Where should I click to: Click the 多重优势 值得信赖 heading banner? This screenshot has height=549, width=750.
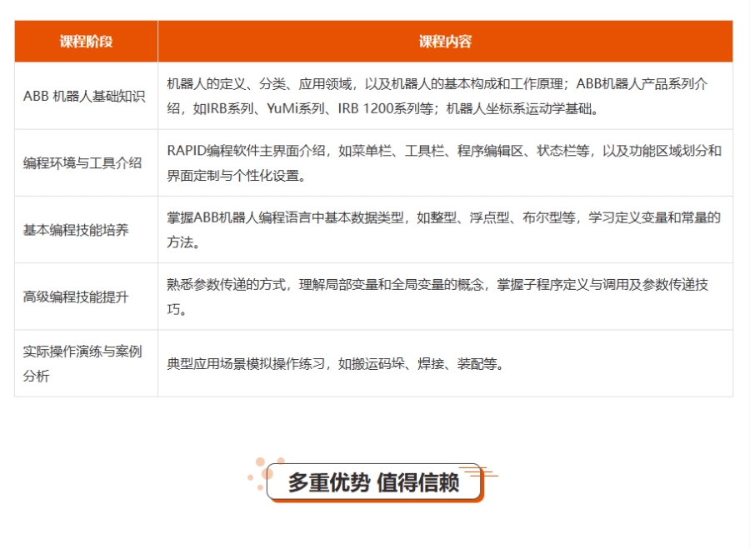[373, 483]
